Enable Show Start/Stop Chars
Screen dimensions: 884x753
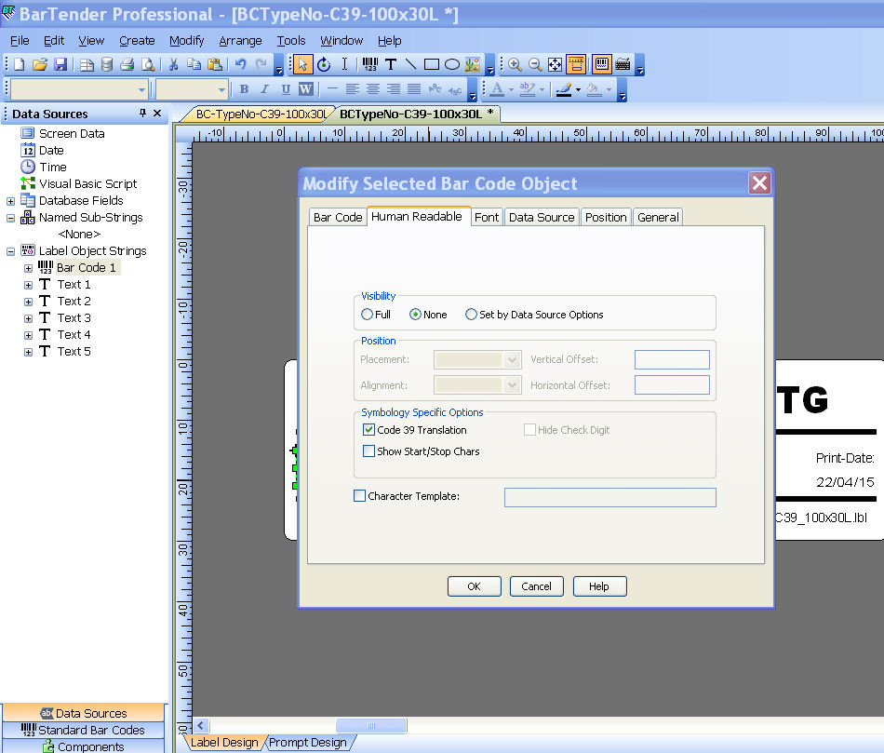(x=368, y=451)
